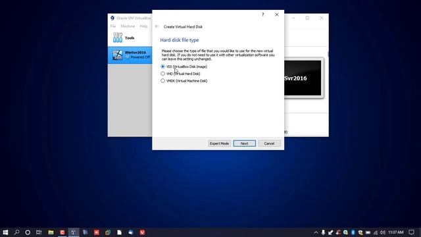Open Cortana circle on taskbar
The width and height of the screenshot is (421, 237).
coord(28,232)
